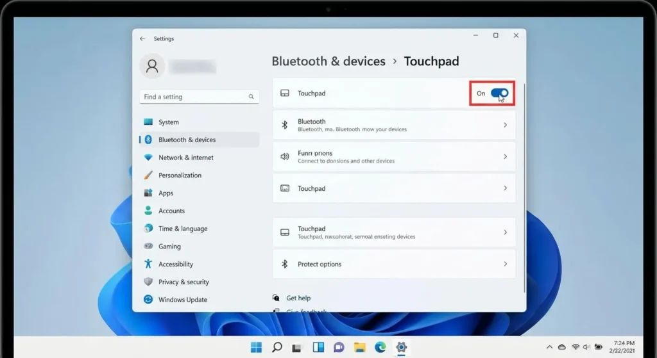Click the Privacy & security shield icon
Image resolution: width=657 pixels, height=358 pixels.
click(148, 281)
